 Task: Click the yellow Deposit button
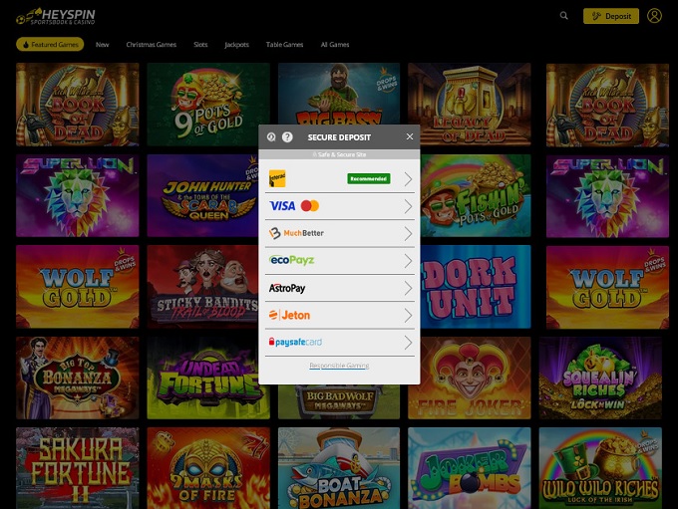click(x=611, y=16)
